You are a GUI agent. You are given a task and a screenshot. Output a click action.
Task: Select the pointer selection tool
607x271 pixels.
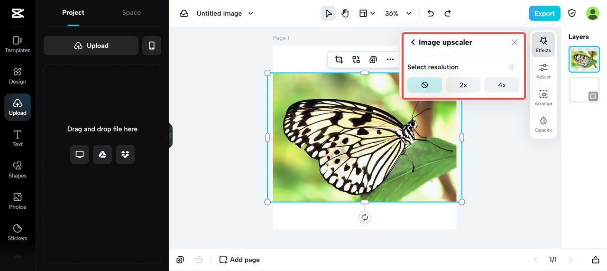pyautogui.click(x=328, y=13)
